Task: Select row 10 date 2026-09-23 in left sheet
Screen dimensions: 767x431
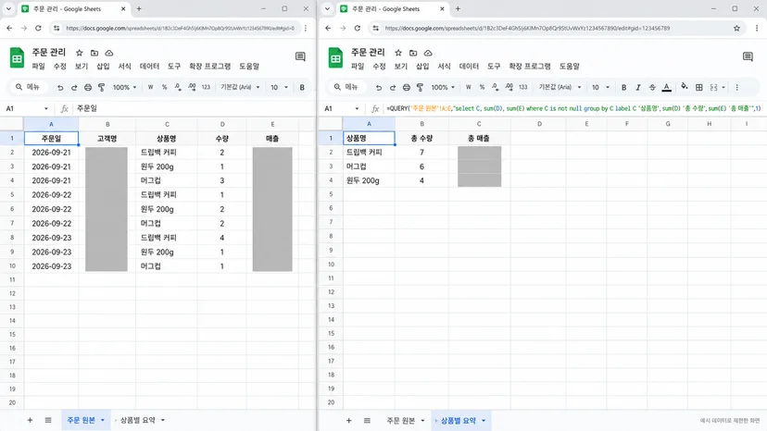Action: pyautogui.click(x=51, y=266)
